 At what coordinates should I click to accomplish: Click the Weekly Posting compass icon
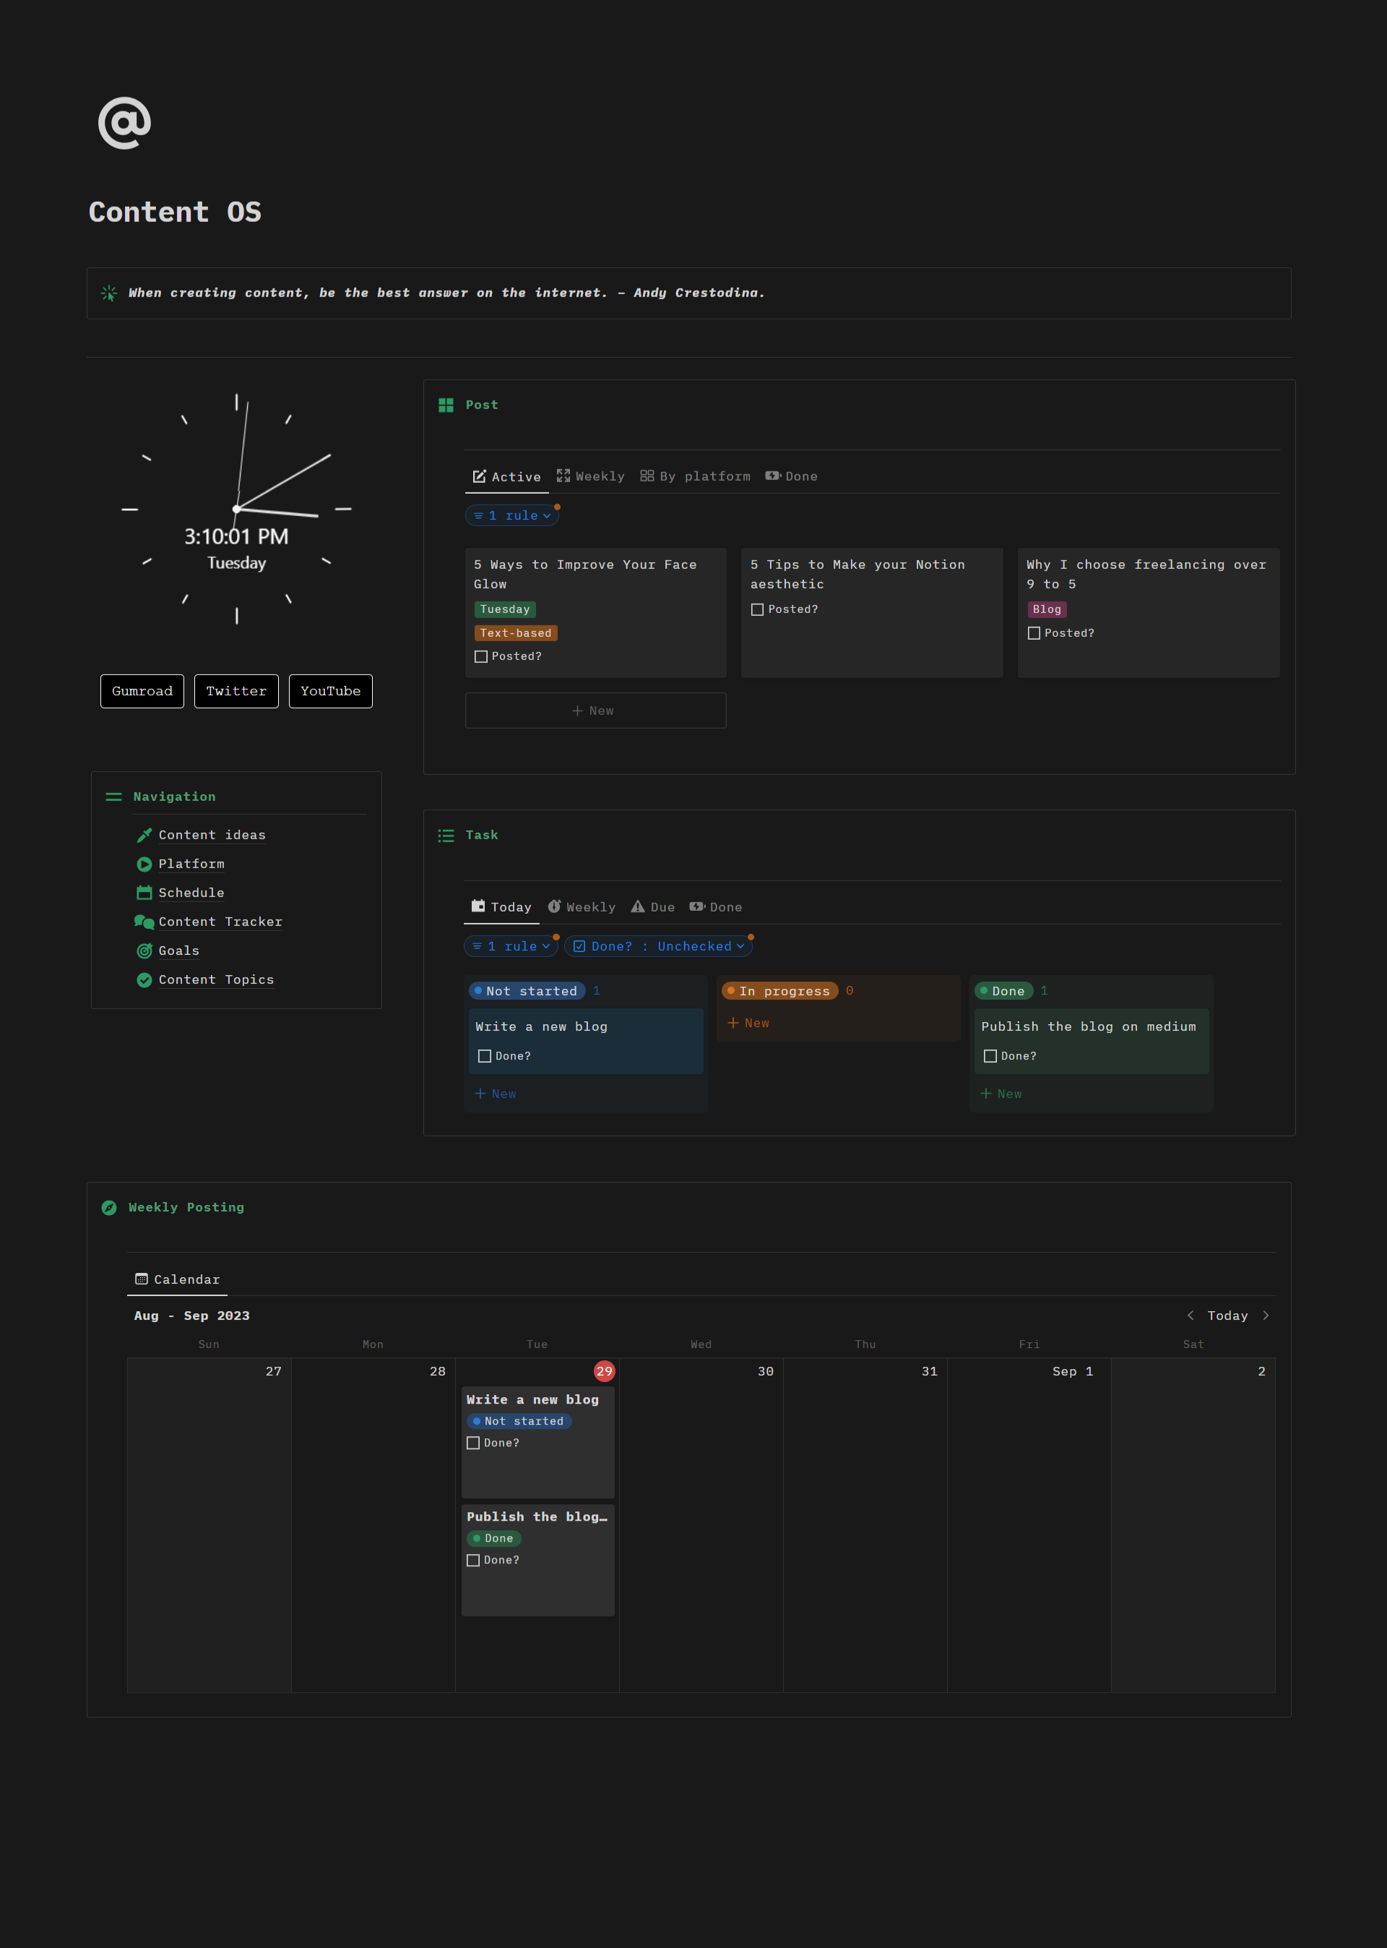[109, 1207]
